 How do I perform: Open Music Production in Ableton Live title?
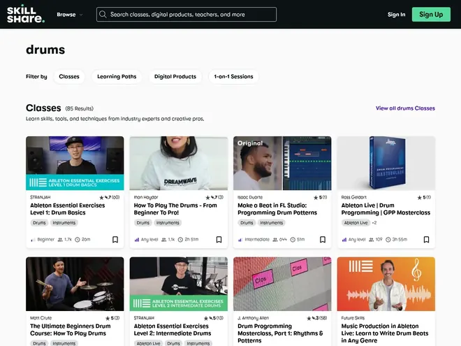385,333
